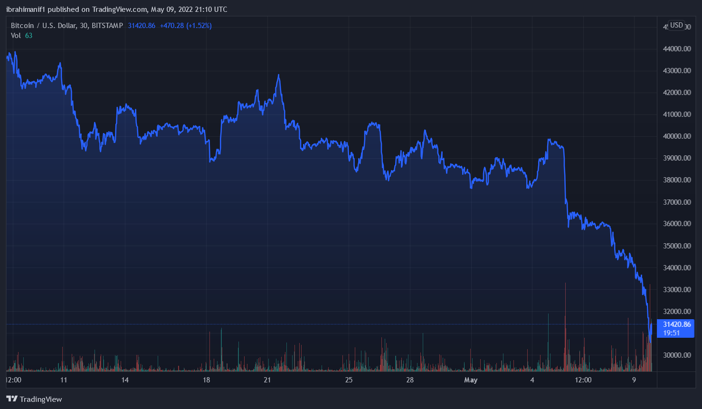Select the BITSTAMP exchange label

click(107, 26)
